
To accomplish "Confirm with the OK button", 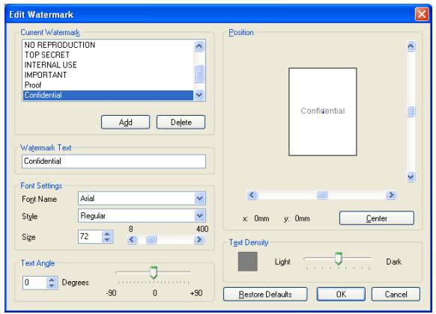I will [x=341, y=295].
